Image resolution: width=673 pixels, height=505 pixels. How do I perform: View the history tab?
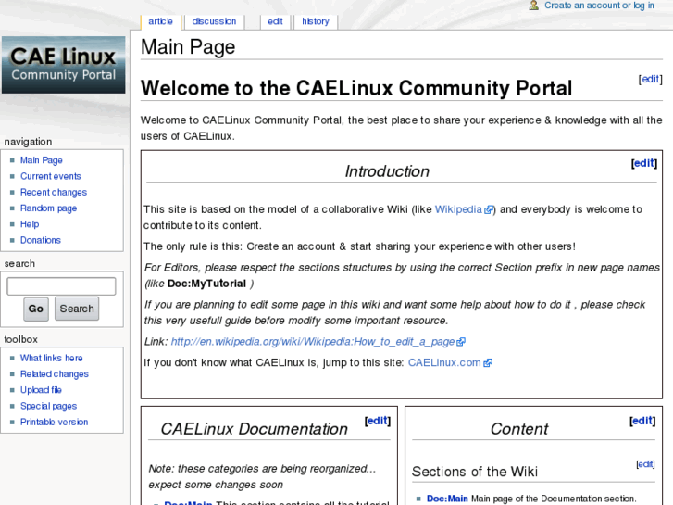(x=316, y=21)
